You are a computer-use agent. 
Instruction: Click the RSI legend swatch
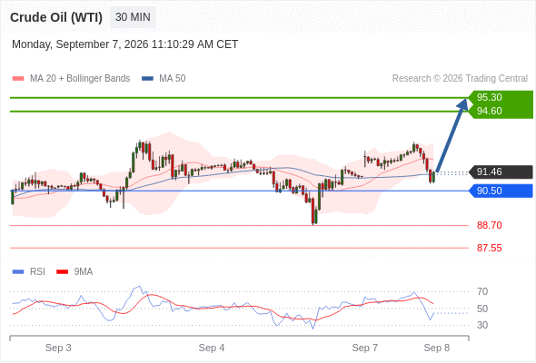[18, 272]
